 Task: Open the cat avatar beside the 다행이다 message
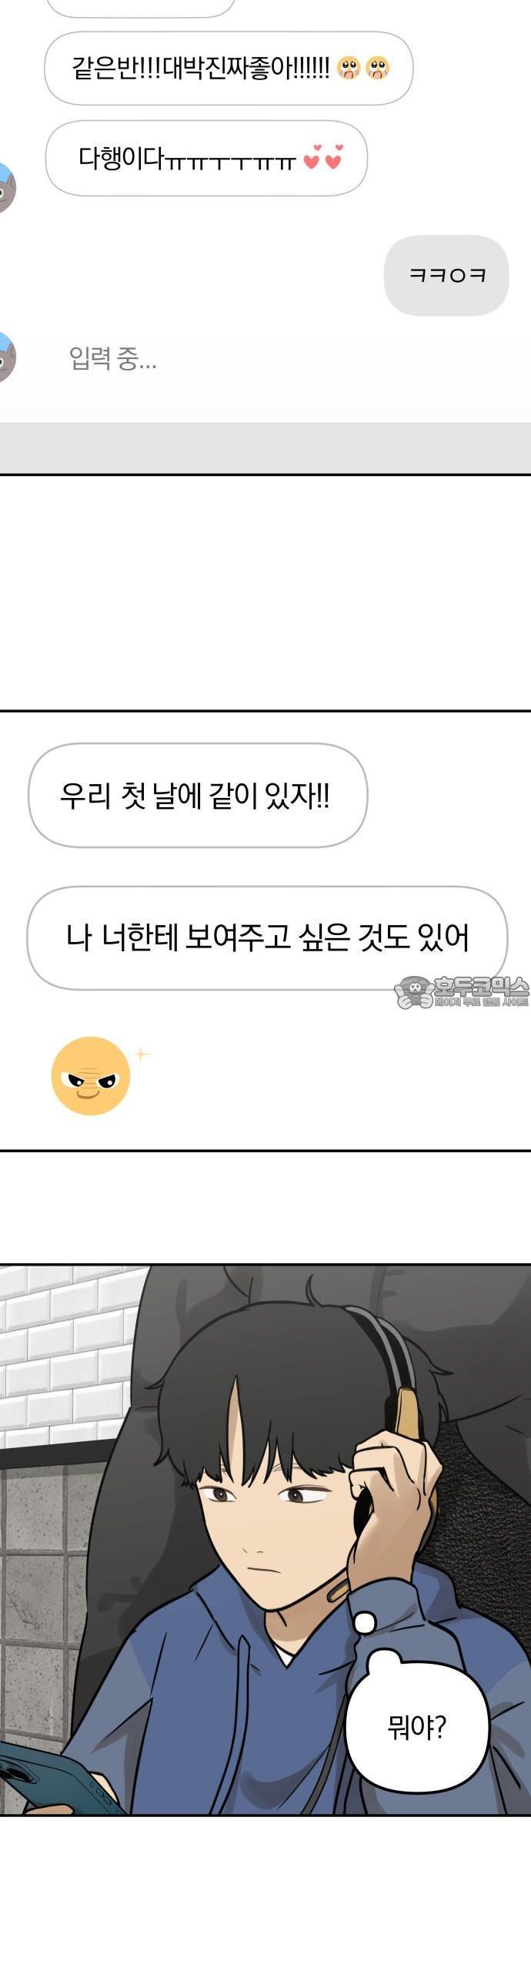[6, 187]
